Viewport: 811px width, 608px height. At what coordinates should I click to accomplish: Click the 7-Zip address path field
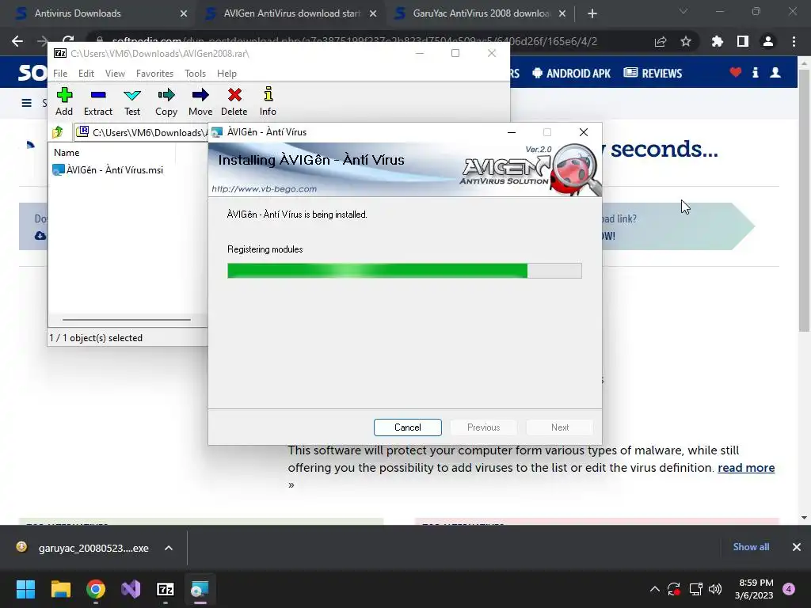pyautogui.click(x=143, y=132)
